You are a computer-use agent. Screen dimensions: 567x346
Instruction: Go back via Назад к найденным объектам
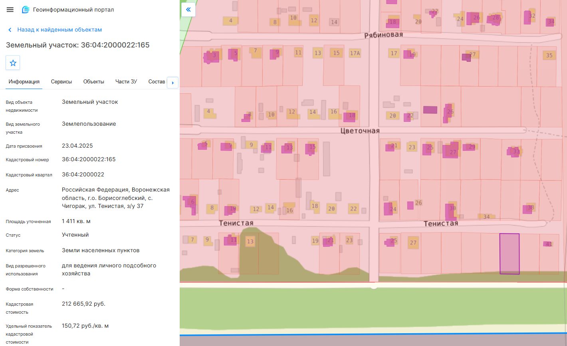[59, 30]
